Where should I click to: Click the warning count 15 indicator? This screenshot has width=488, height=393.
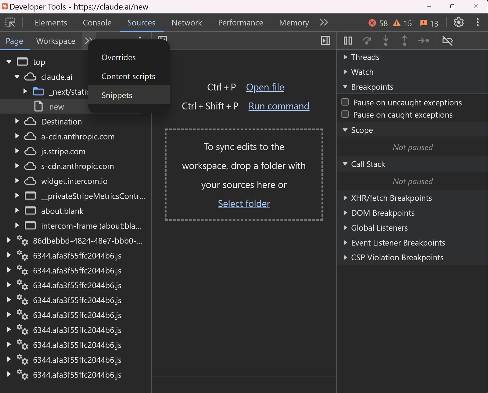click(402, 23)
